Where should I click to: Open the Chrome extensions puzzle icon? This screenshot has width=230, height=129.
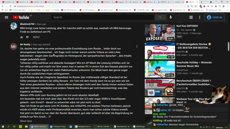pyautogui.click(x=216, y=6)
